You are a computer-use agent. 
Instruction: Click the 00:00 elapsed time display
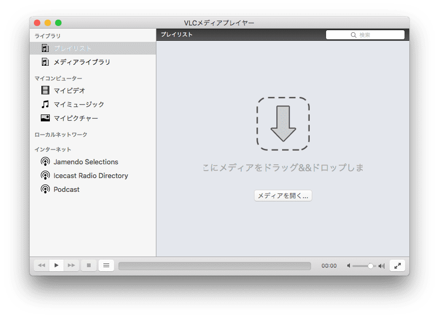329,266
